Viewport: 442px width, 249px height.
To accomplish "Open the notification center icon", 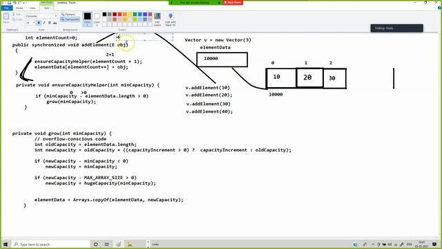I will [x=434, y=244].
